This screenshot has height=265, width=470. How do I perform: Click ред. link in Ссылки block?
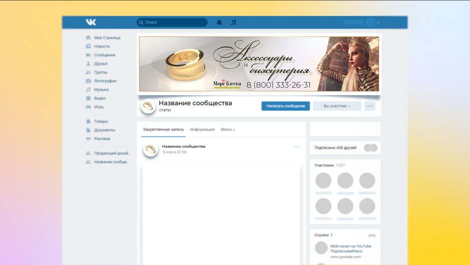(x=372, y=235)
